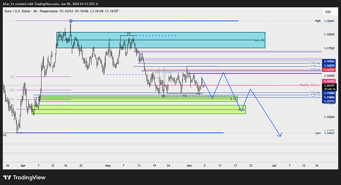Open the USD currency selector
The image size is (341, 185).
(328, 12)
